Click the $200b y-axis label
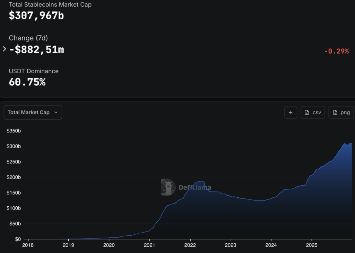Image resolution: width=355 pixels, height=253 pixels. point(14,177)
